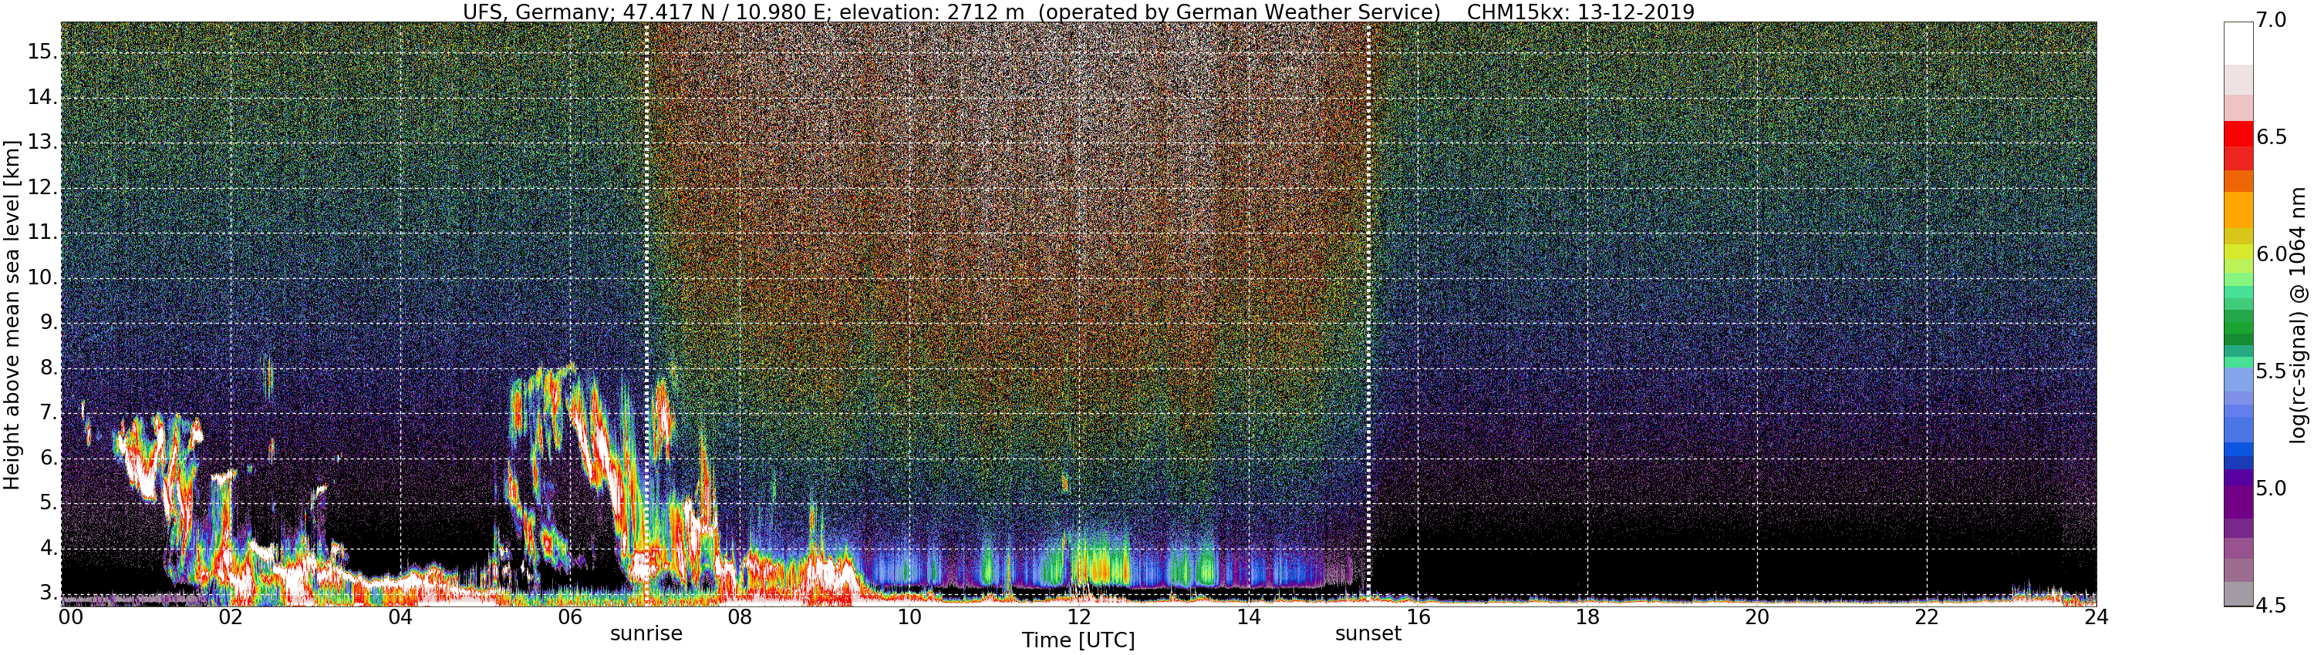Click the time axis tick label 22
Screen dimensions: 2314x655
point(1927,617)
